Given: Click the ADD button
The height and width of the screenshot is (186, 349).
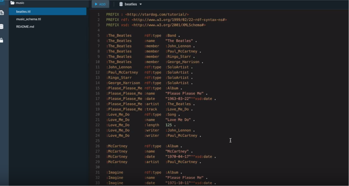Looking at the screenshot, I should point(100,4).
